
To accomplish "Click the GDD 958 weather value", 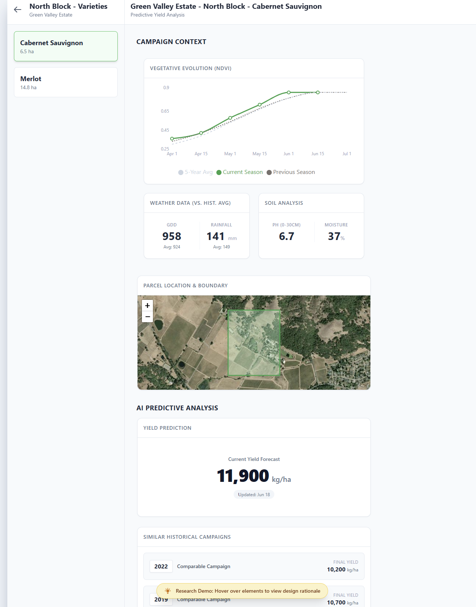I will [x=172, y=236].
